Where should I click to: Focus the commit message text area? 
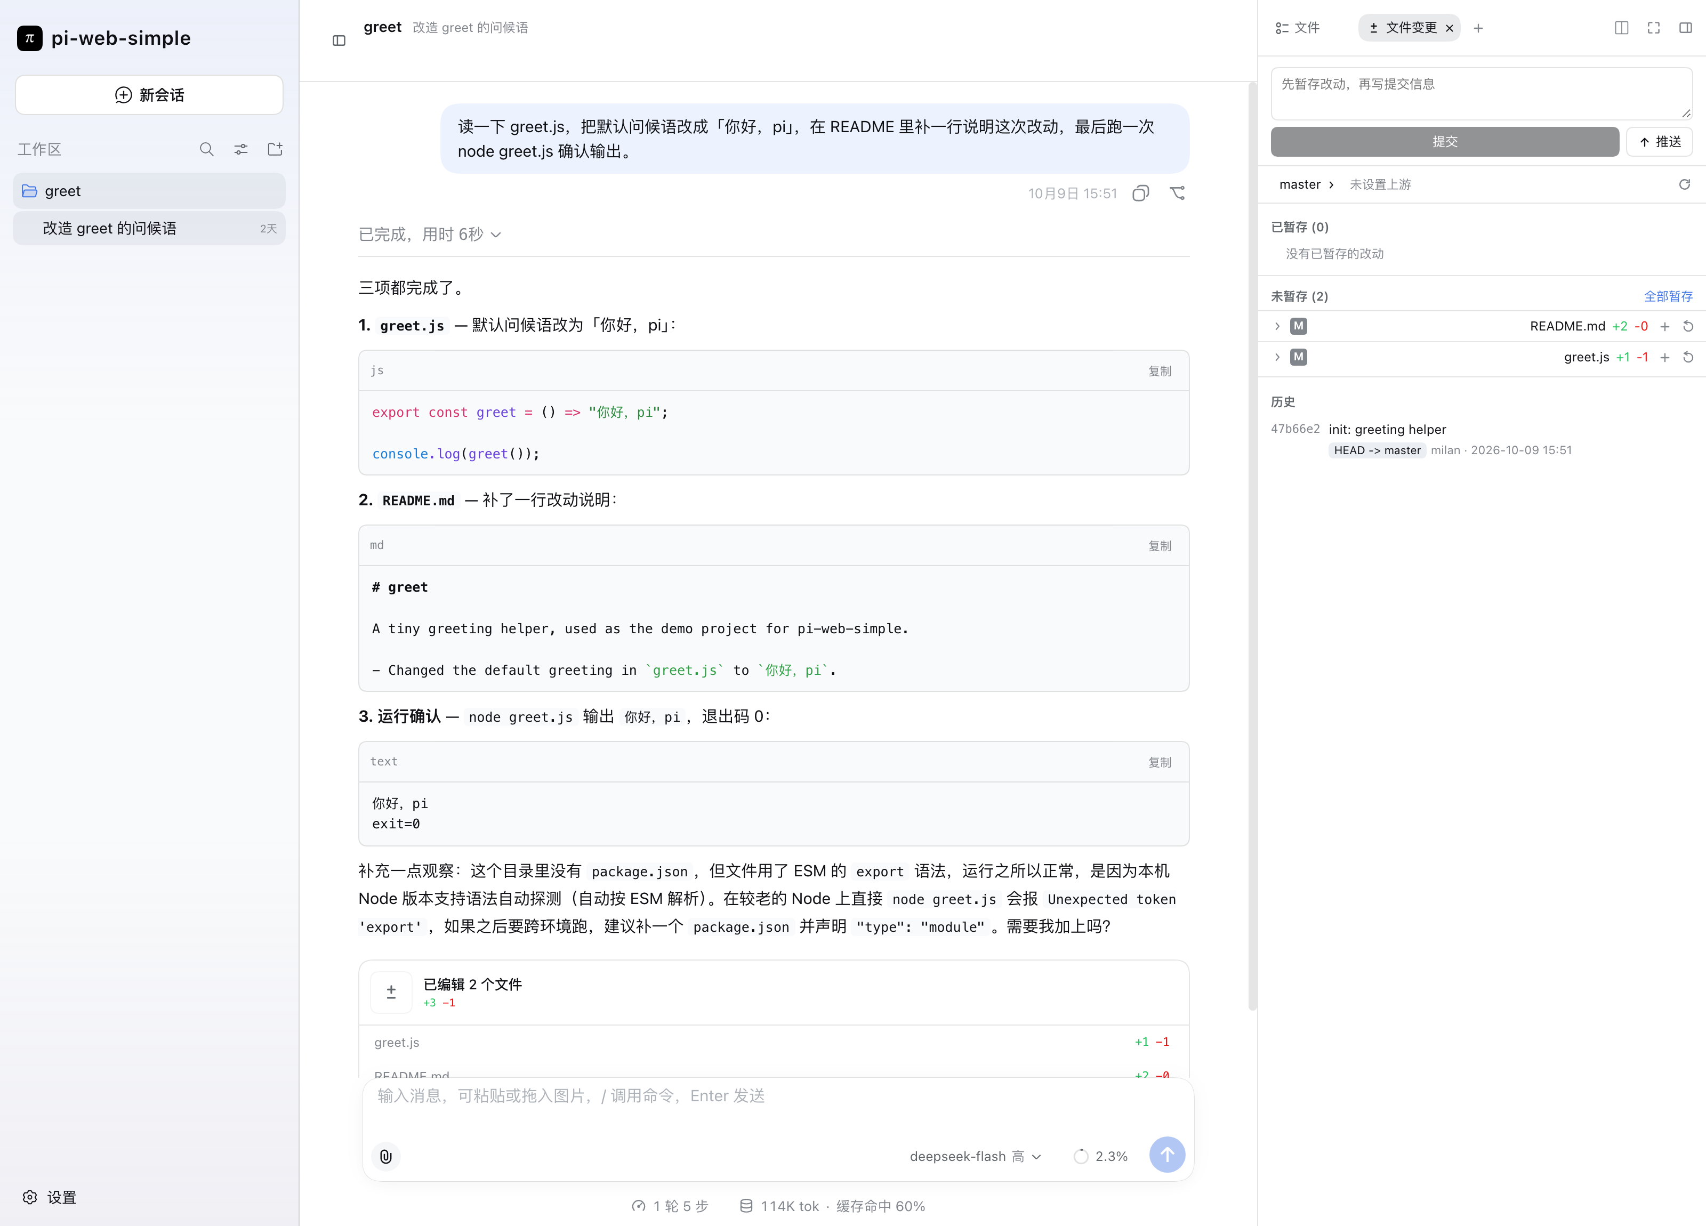pos(1481,93)
